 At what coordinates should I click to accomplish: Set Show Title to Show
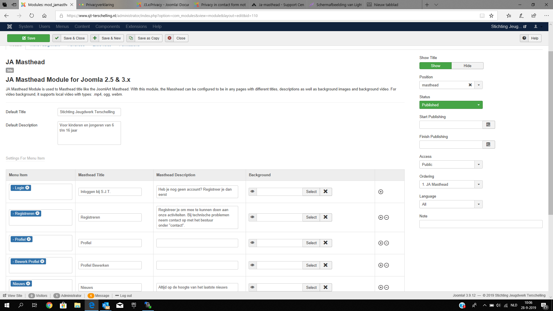coord(435,66)
